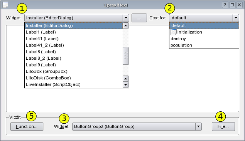Expand the ButtonGroup2 widget dropdown
Viewport: 245px width, 141px height.
coord(198,126)
